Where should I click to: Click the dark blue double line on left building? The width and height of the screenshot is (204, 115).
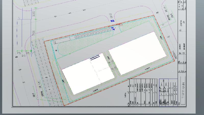pyautogui.click(x=94, y=57)
